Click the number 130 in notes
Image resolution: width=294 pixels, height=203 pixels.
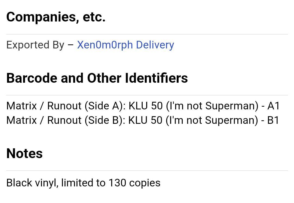[117, 183]
